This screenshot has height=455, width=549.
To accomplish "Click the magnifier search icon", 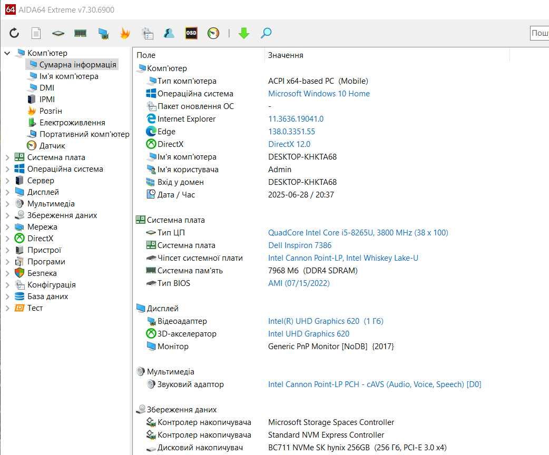I will tap(266, 33).
